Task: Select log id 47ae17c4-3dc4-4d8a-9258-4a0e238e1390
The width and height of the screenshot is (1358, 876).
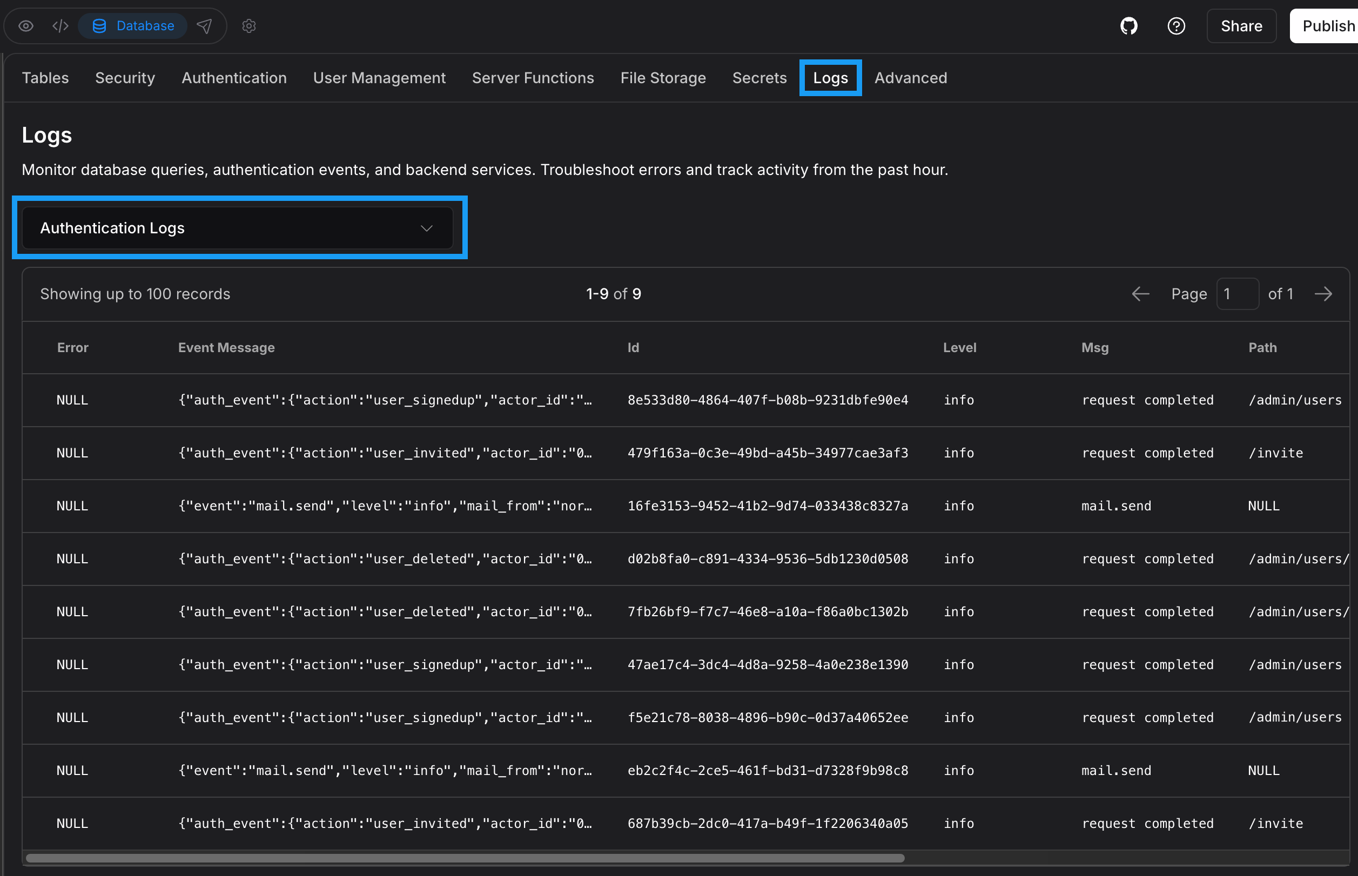Action: pos(768,665)
